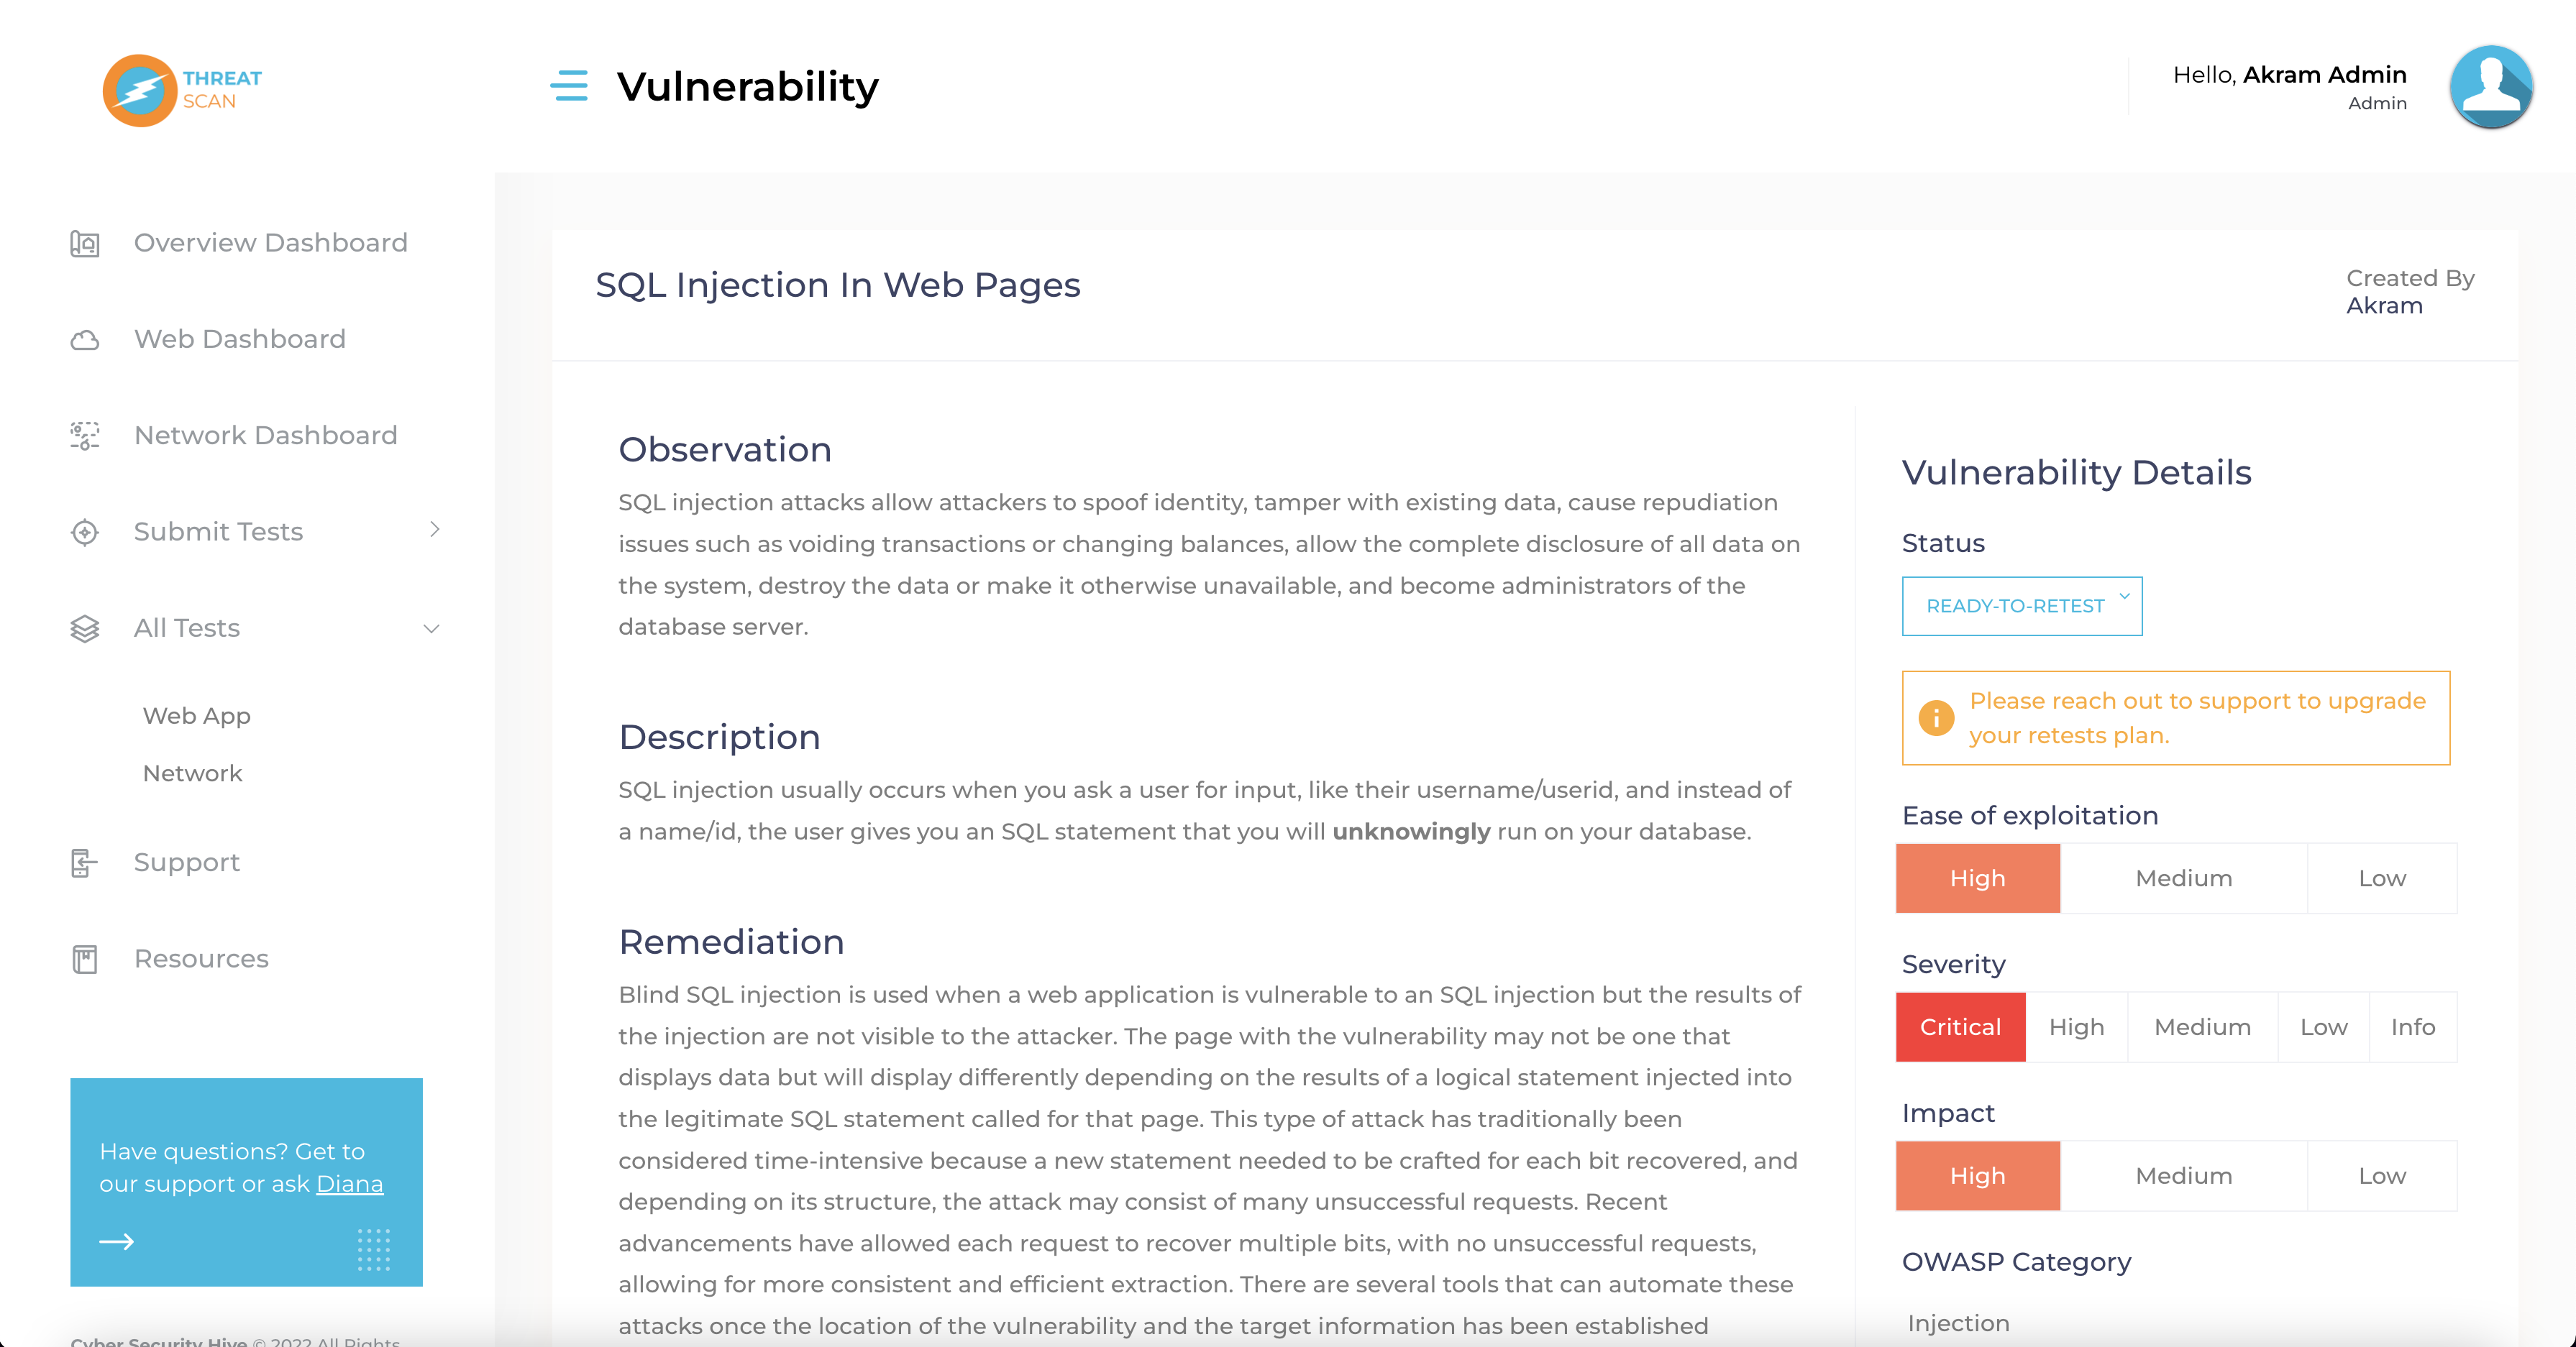
Task: Click the Submit Tests target icon
Action: pyautogui.click(x=85, y=533)
